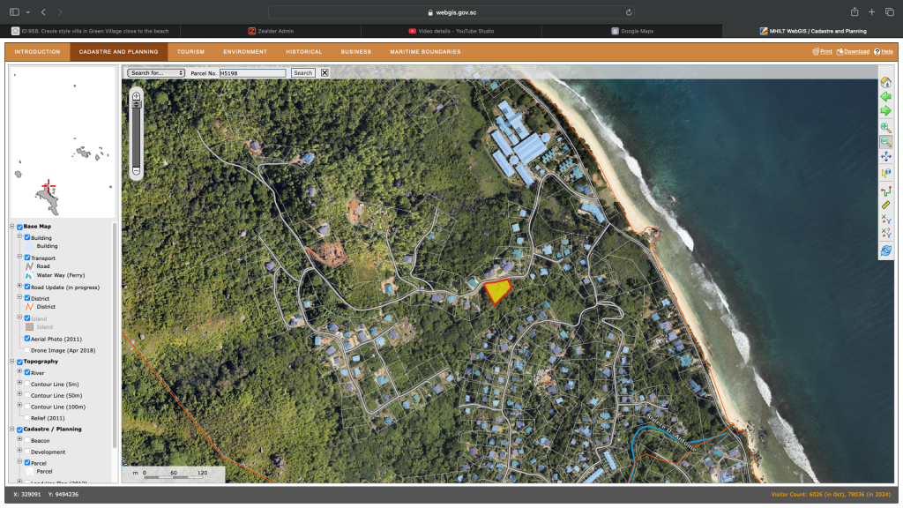
Task: Click the refresh map icon
Action: [885, 251]
